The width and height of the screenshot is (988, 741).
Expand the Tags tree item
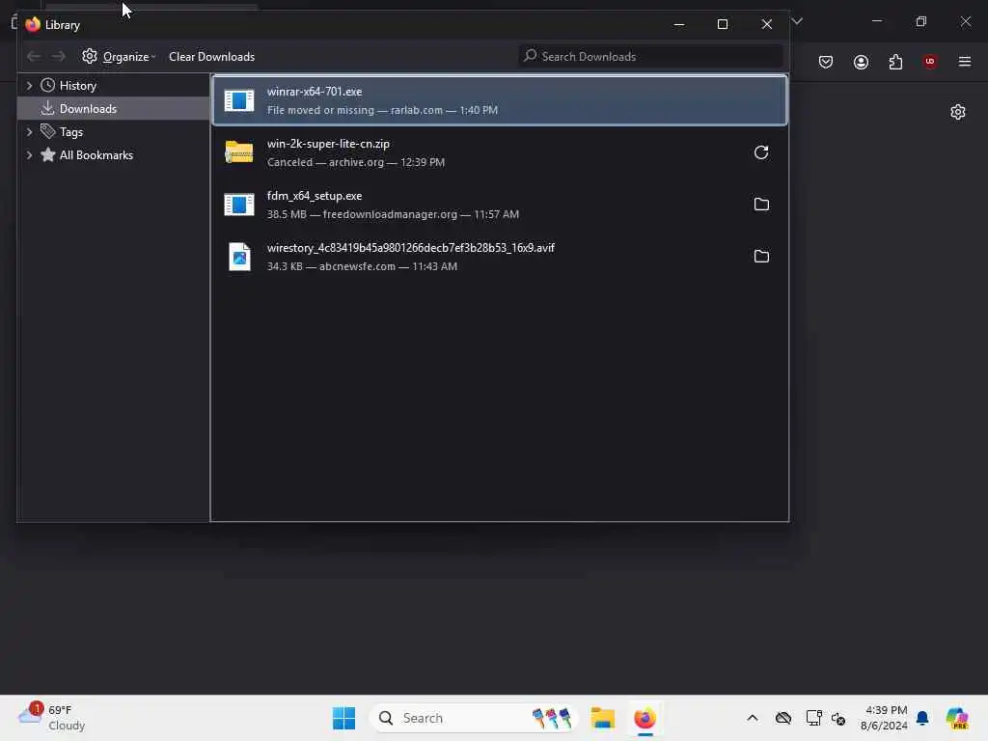(x=29, y=131)
